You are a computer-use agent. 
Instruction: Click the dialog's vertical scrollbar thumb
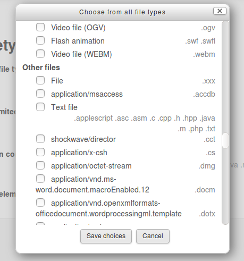point(225,140)
